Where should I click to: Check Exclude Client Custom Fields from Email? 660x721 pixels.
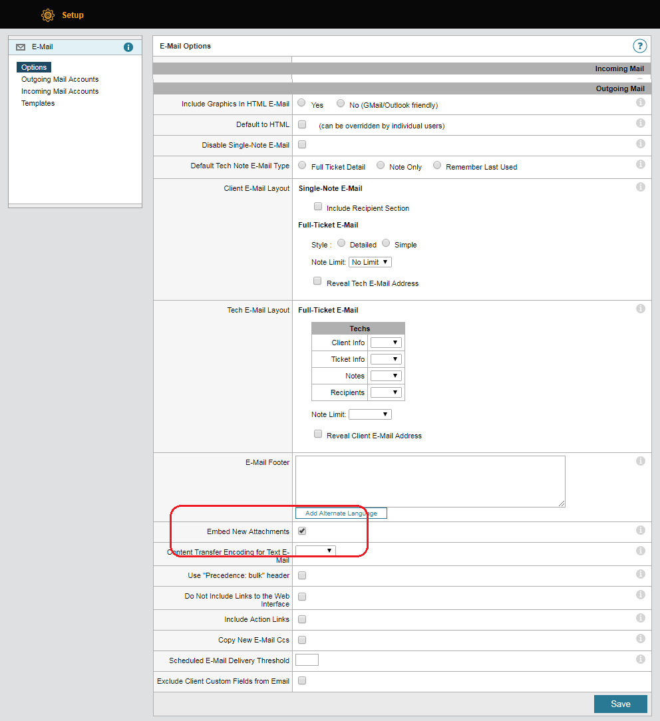(302, 680)
